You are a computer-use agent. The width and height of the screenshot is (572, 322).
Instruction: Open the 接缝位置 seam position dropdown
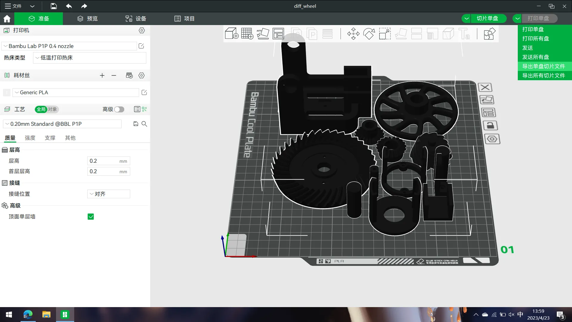(x=108, y=194)
